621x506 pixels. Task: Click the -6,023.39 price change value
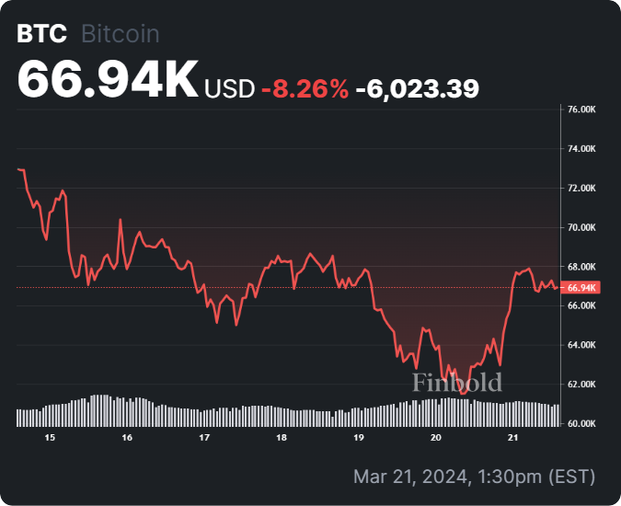[417, 88]
